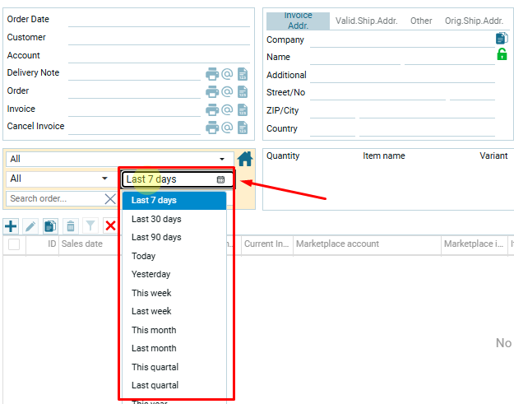Image resolution: width=514 pixels, height=404 pixels.
Task: Click the print icon for Cancel Invoice
Action: point(212,128)
